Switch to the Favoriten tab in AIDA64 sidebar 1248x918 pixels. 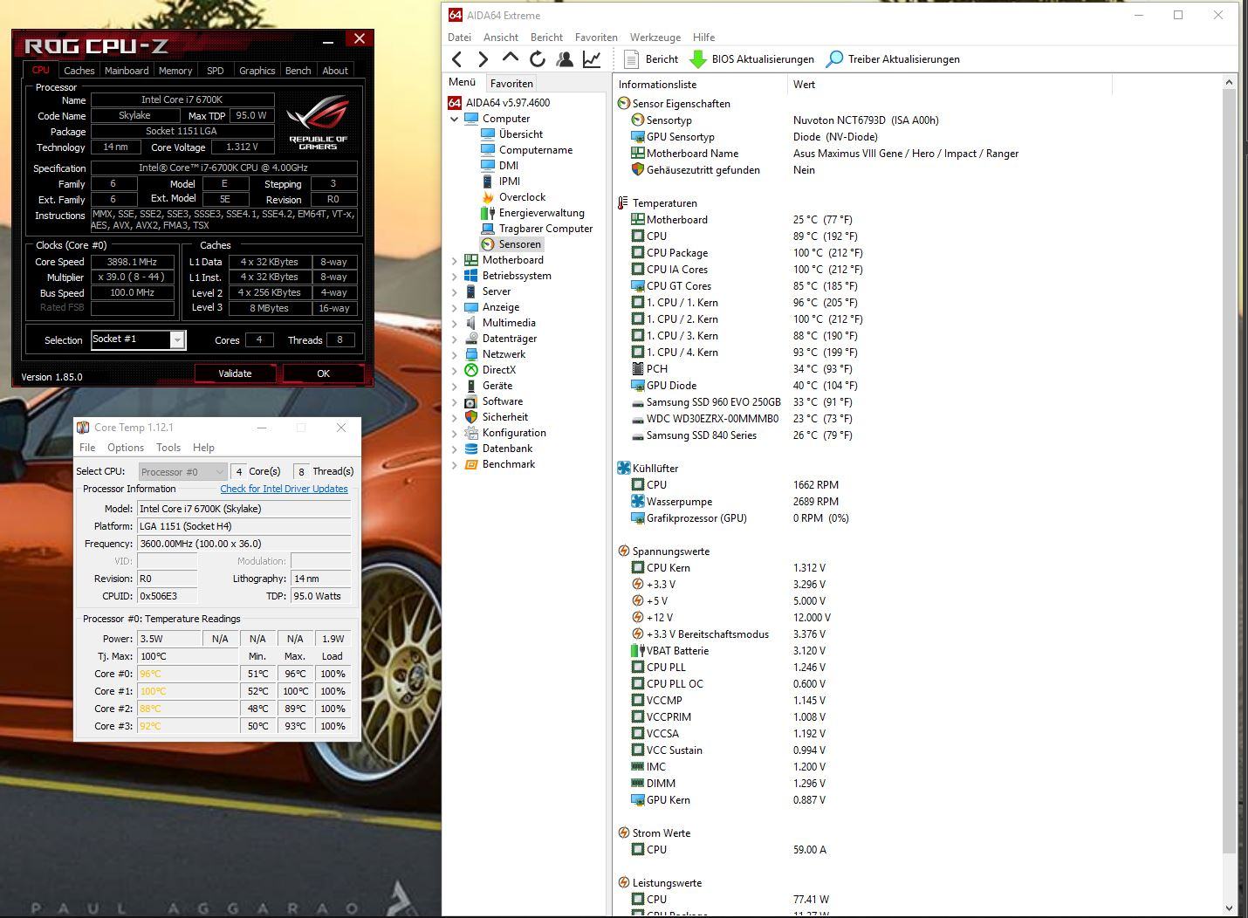pyautogui.click(x=511, y=84)
